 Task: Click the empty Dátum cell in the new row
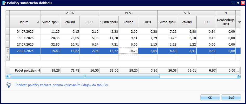tap(25, 57)
